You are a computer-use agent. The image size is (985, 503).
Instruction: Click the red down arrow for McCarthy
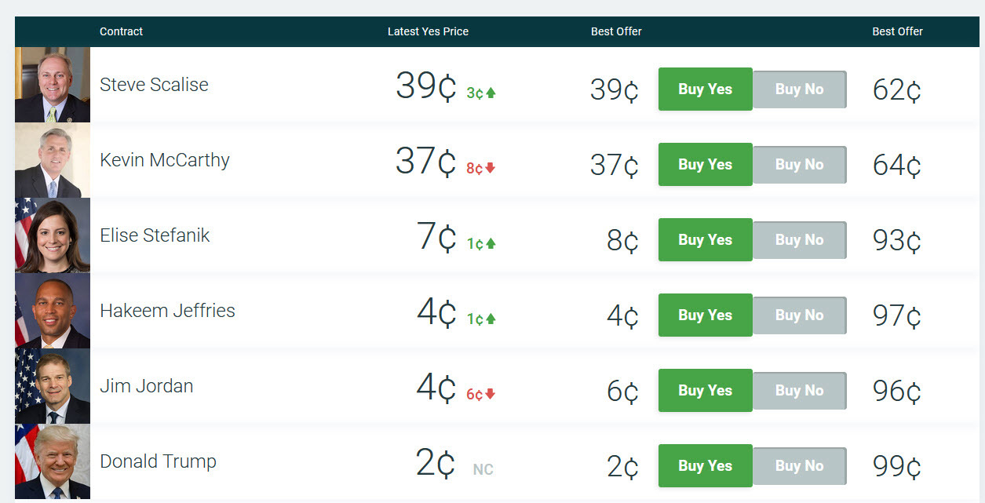point(491,168)
